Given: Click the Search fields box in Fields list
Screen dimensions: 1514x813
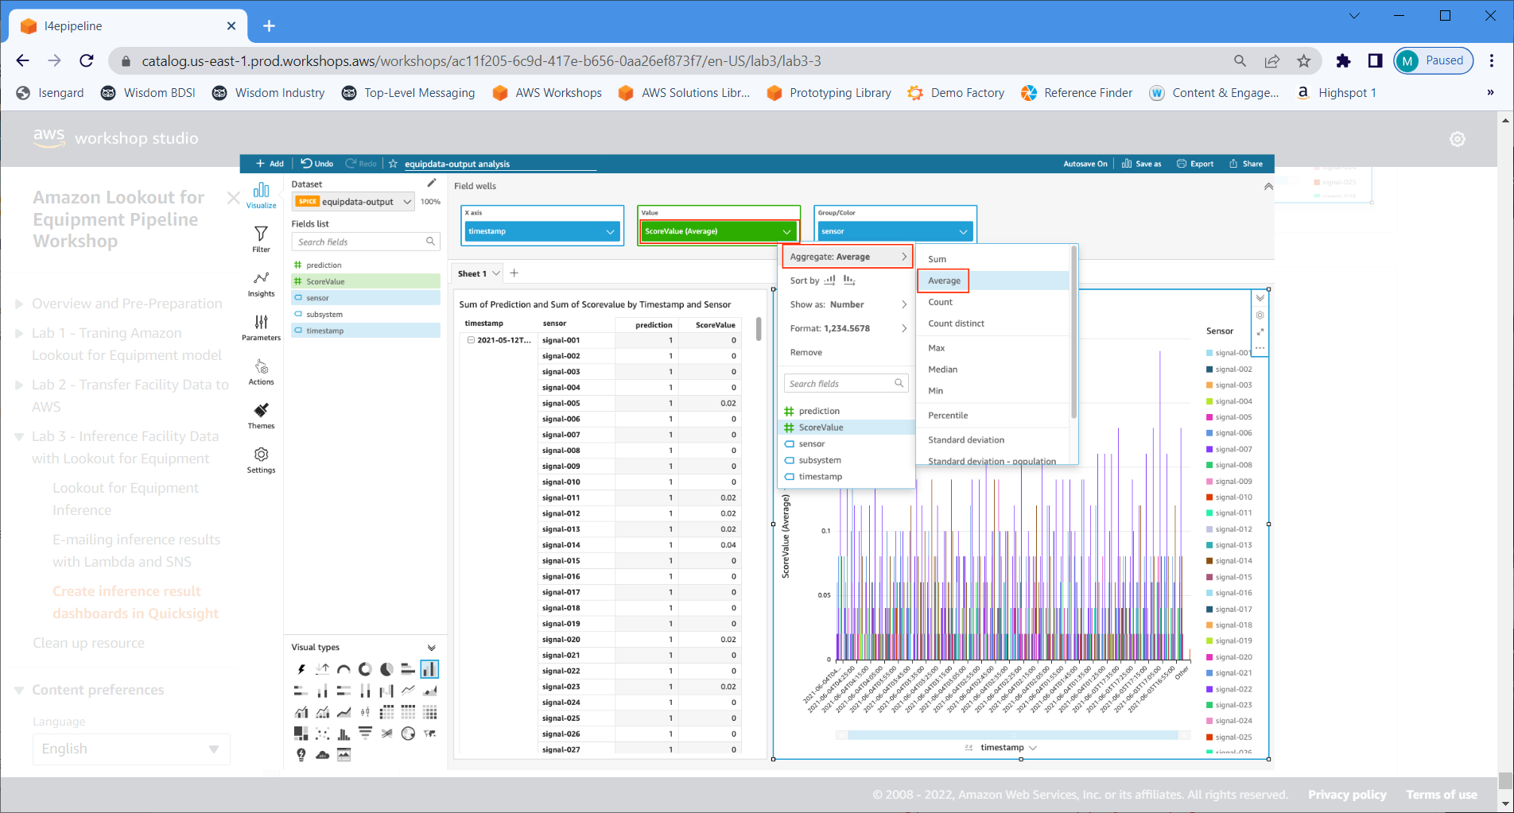Looking at the screenshot, I should (x=360, y=242).
